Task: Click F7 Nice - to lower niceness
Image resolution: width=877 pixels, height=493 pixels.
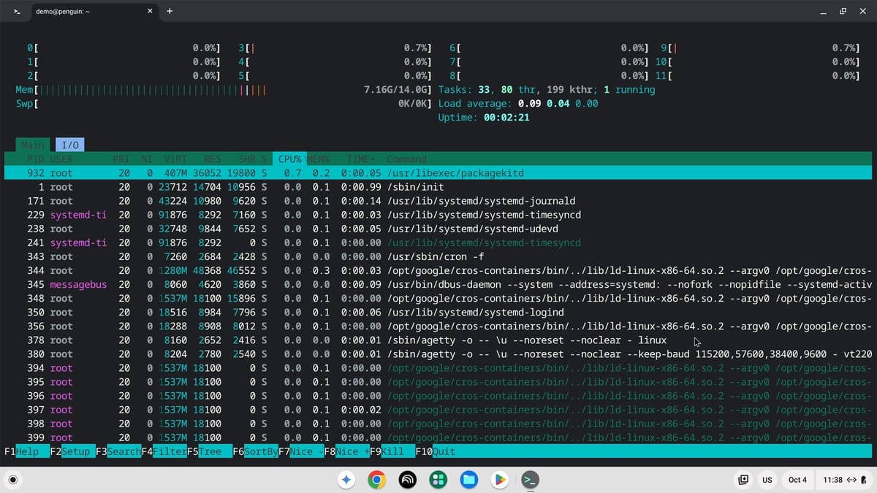Action: 301,451
